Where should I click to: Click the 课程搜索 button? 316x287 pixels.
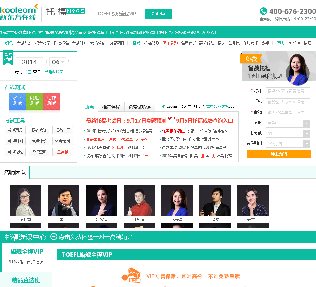pos(158,14)
